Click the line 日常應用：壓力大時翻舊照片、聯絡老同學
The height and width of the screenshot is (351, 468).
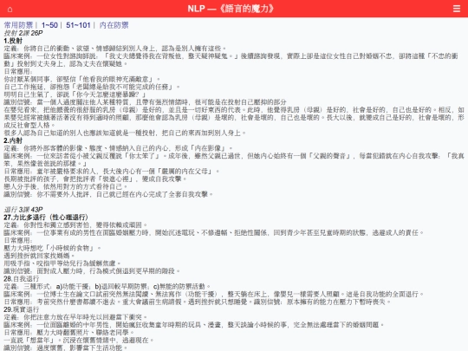[68, 333]
